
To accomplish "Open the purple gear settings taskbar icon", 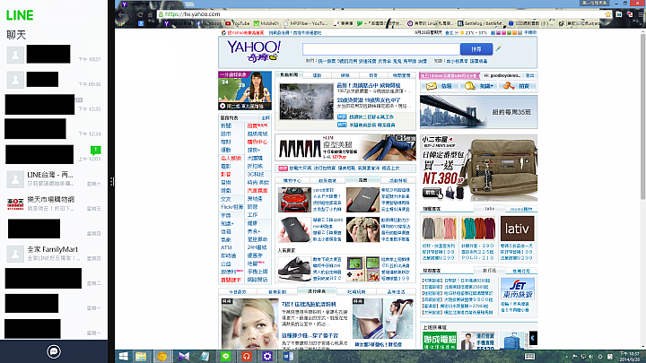I will click(267, 357).
